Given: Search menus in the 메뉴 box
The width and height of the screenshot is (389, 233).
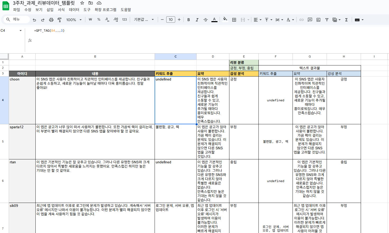Looking at the screenshot, I should tap(16, 20).
